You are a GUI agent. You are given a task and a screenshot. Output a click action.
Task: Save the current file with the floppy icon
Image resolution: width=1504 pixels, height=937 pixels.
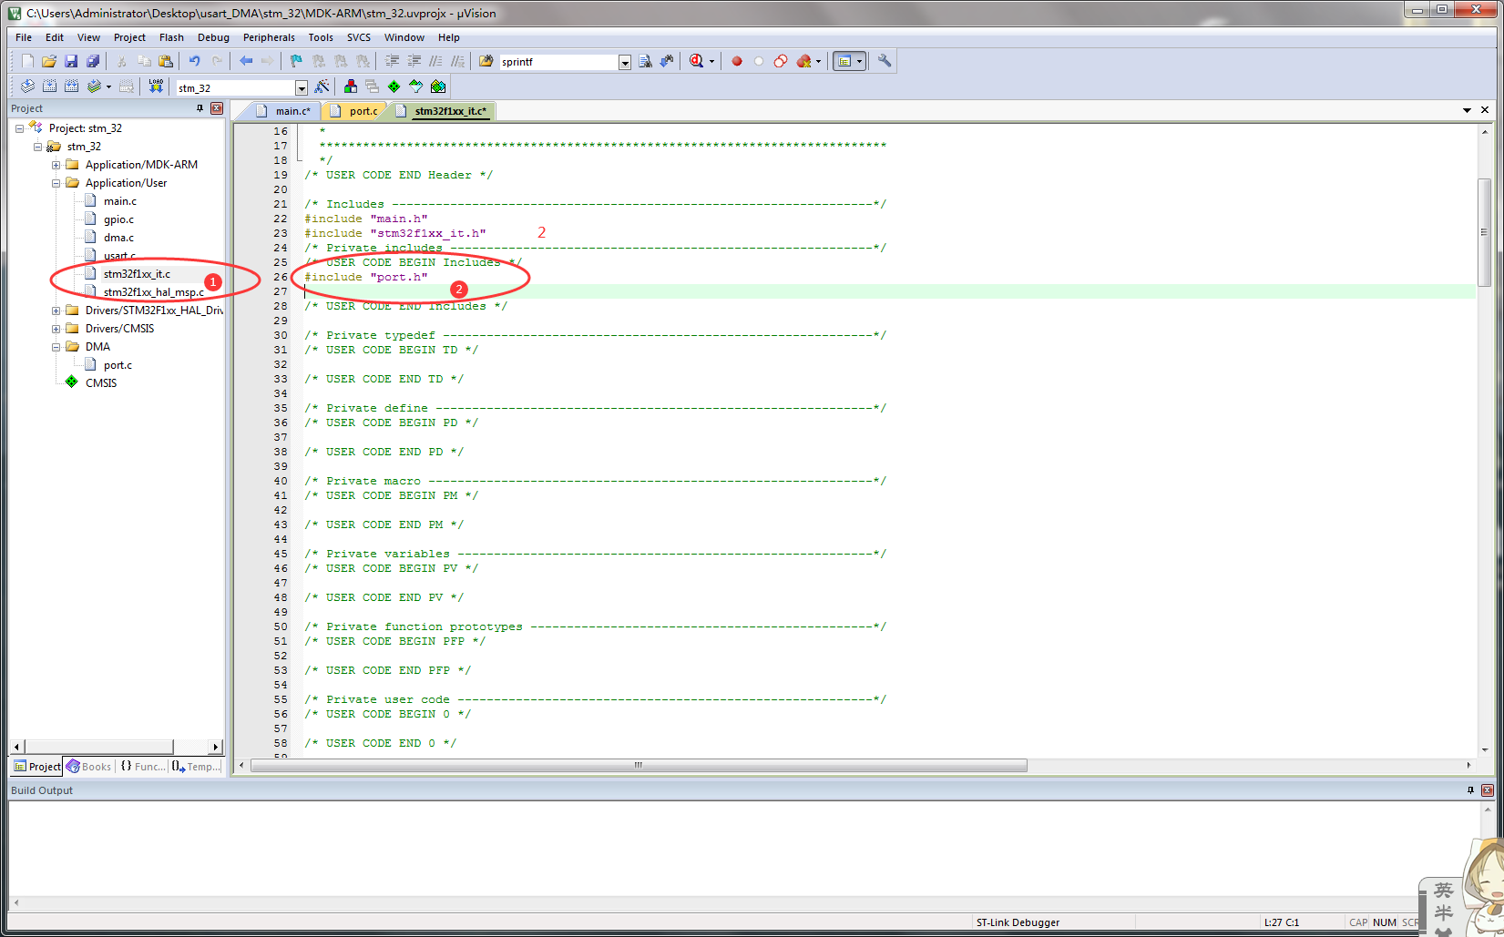tap(71, 61)
